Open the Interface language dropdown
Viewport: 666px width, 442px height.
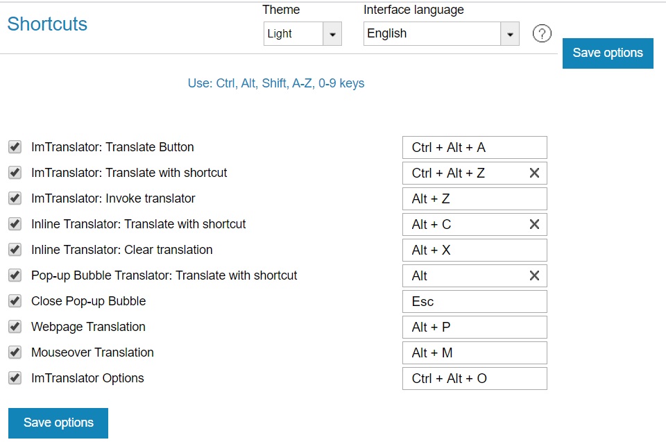[x=441, y=33]
